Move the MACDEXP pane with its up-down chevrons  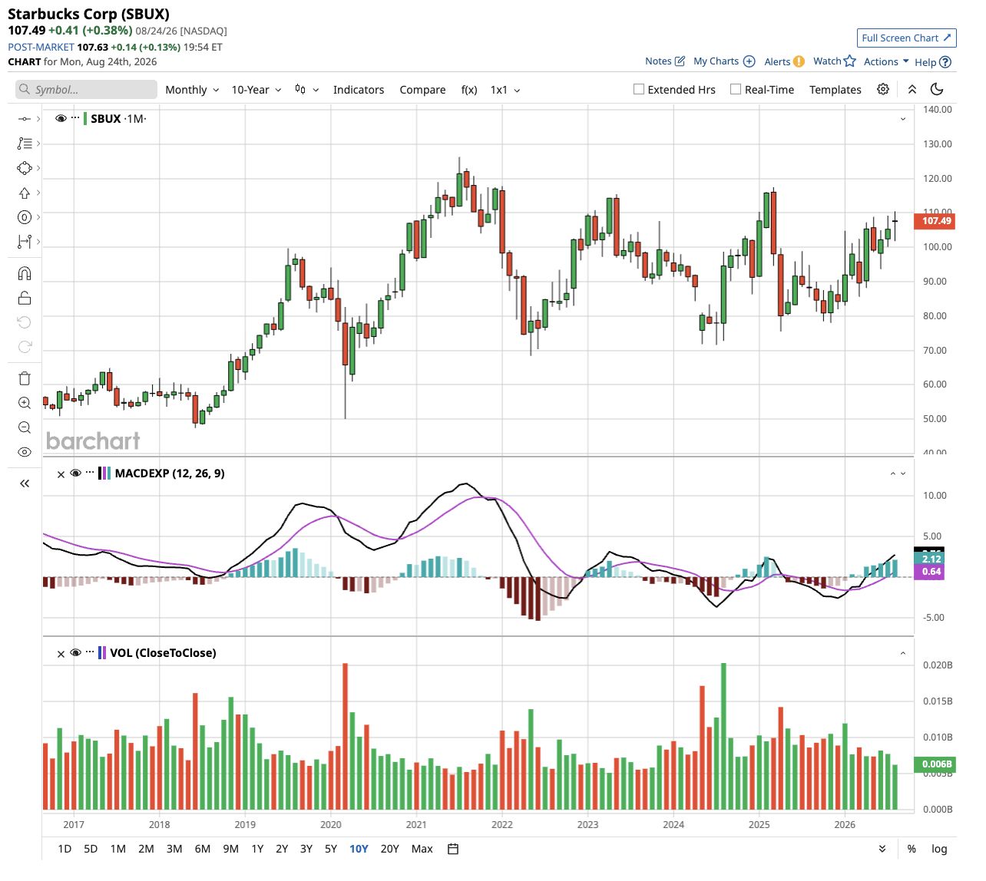pyautogui.click(x=898, y=473)
